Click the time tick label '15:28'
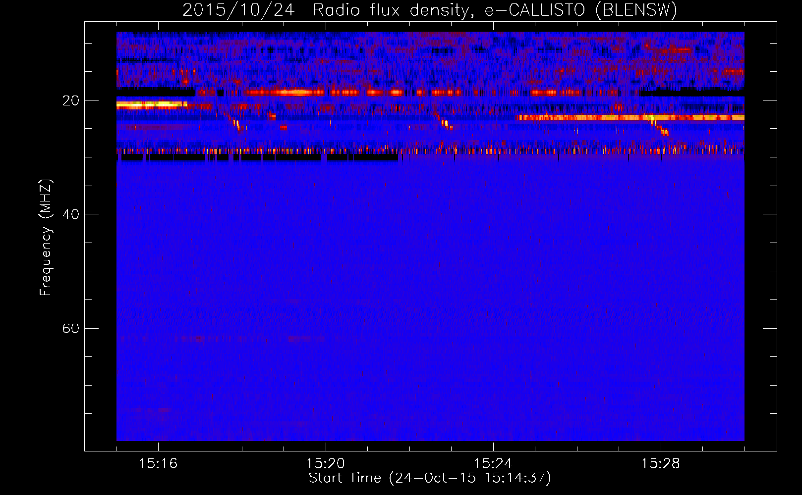Image resolution: width=802 pixels, height=495 pixels. (661, 464)
